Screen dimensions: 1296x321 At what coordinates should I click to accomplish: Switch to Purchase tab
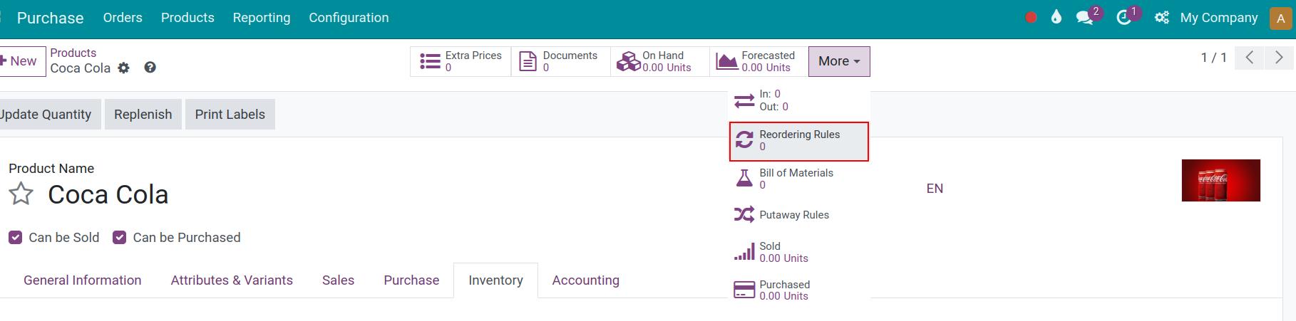coord(411,280)
